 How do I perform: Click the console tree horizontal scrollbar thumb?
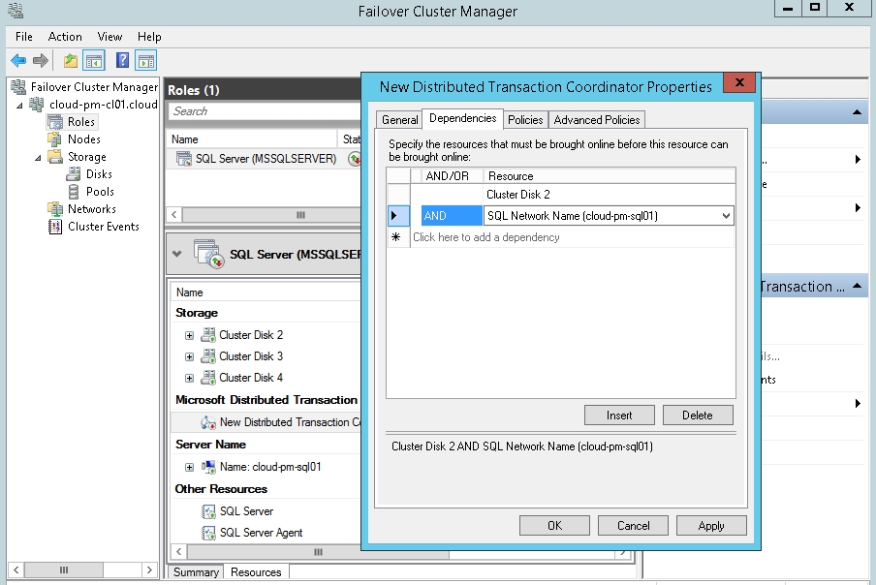click(x=64, y=570)
